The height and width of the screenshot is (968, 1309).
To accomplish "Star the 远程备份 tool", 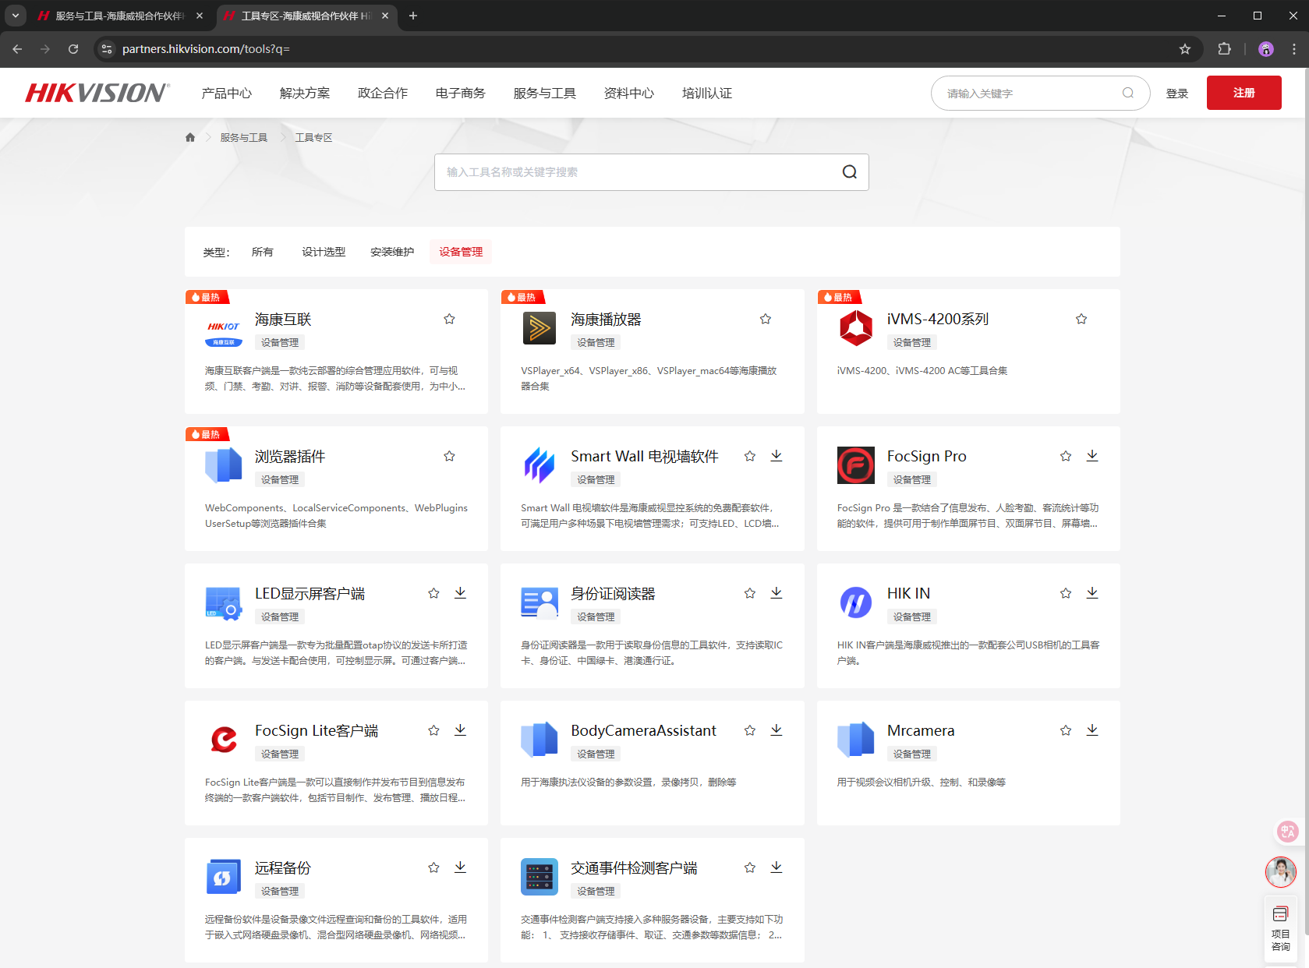I will pos(433,867).
